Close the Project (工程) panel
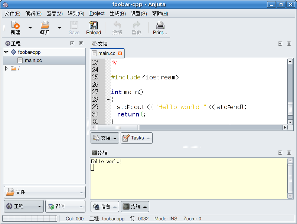Viewport: 297px width, 224px height. pyautogui.click(x=81, y=43)
